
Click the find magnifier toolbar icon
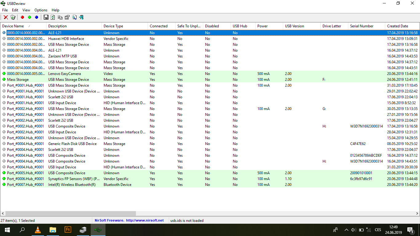(x=74, y=17)
